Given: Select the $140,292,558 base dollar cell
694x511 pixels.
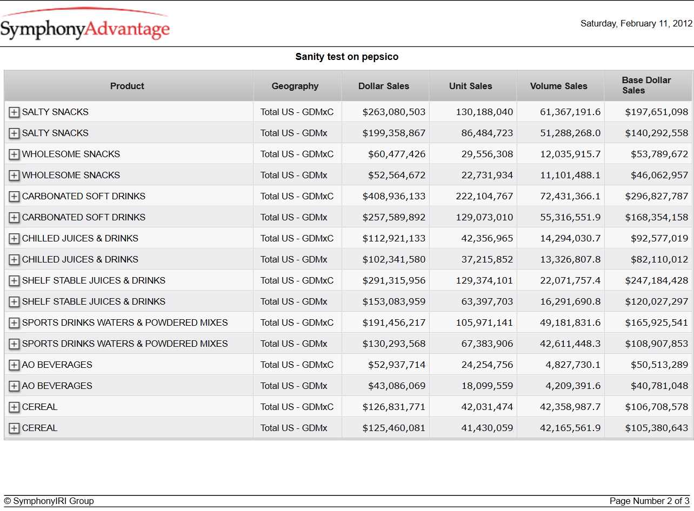Looking at the screenshot, I should (x=648, y=133).
